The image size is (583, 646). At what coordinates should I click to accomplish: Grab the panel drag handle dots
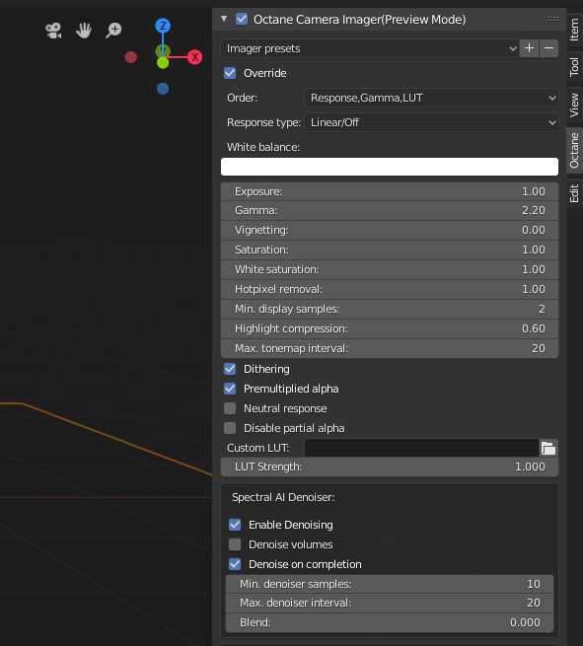(x=553, y=19)
